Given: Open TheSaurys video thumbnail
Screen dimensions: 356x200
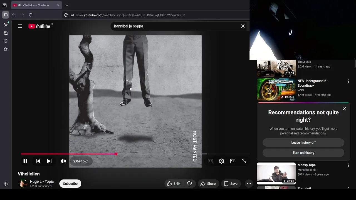Looking at the screenshot, I should click(x=276, y=68).
